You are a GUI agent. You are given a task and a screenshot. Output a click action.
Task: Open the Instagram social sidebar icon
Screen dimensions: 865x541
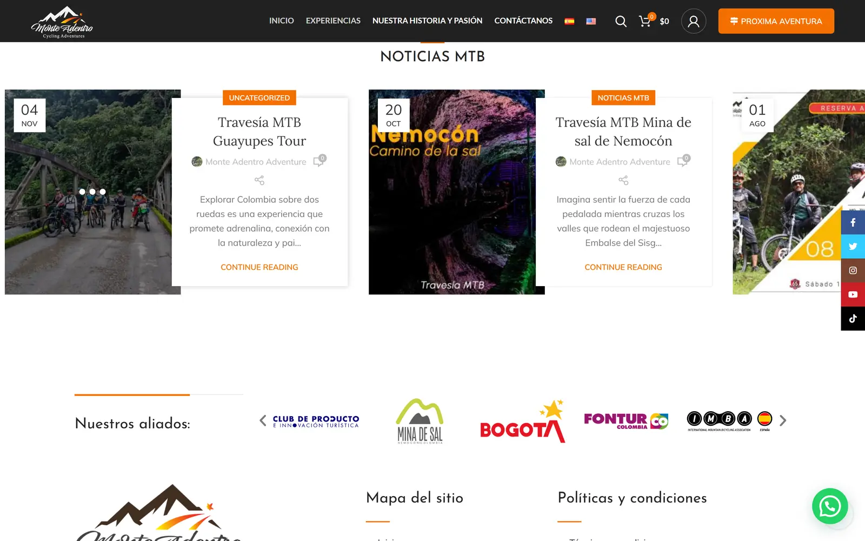point(853,270)
